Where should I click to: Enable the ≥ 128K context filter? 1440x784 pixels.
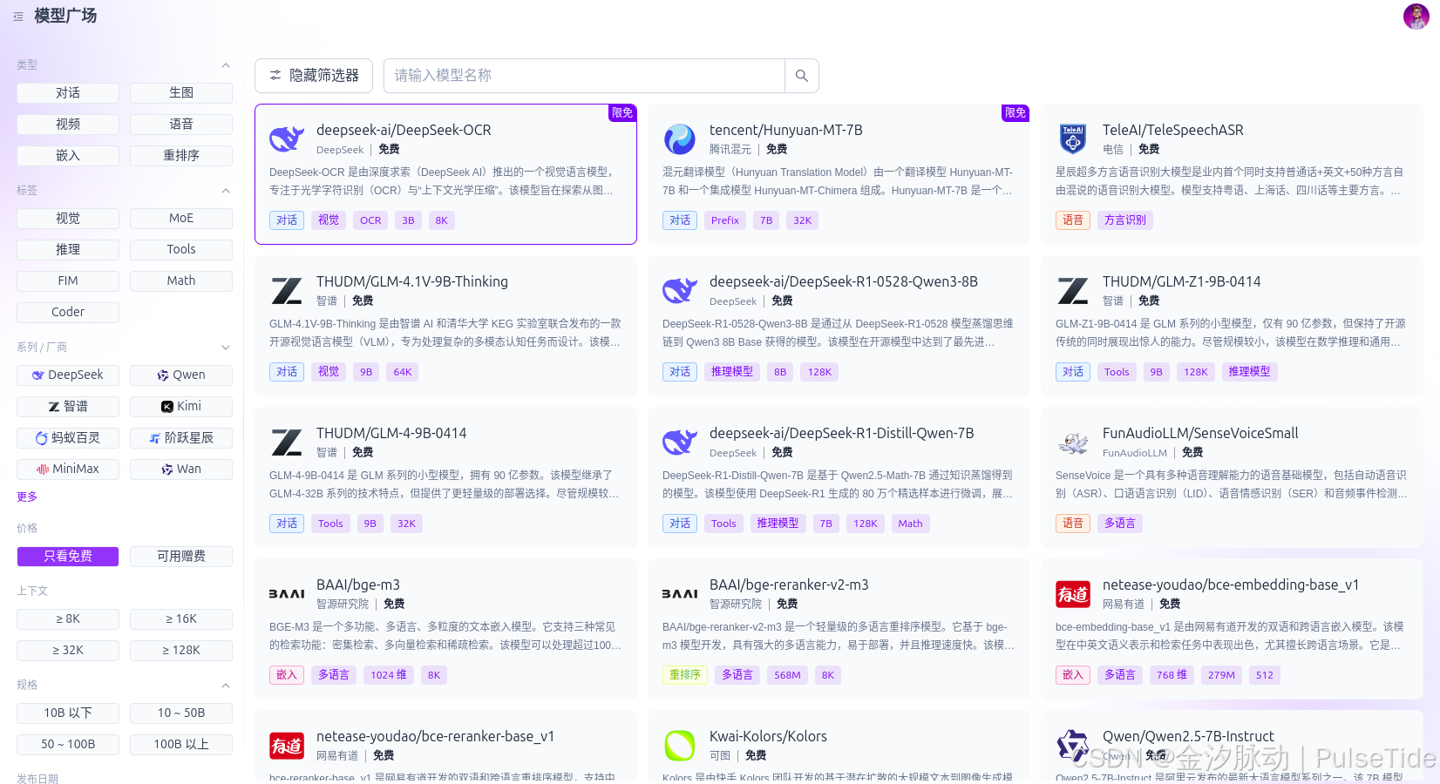pos(180,650)
